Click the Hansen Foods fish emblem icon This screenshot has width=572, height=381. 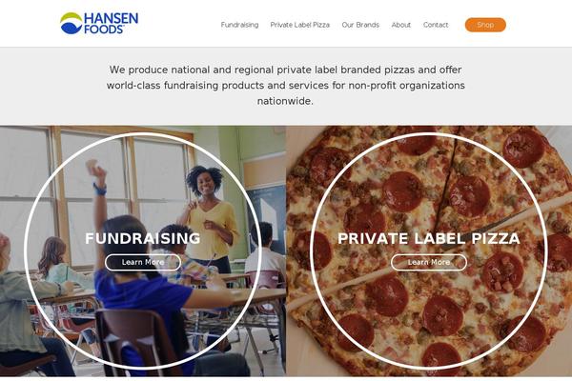coord(71,23)
